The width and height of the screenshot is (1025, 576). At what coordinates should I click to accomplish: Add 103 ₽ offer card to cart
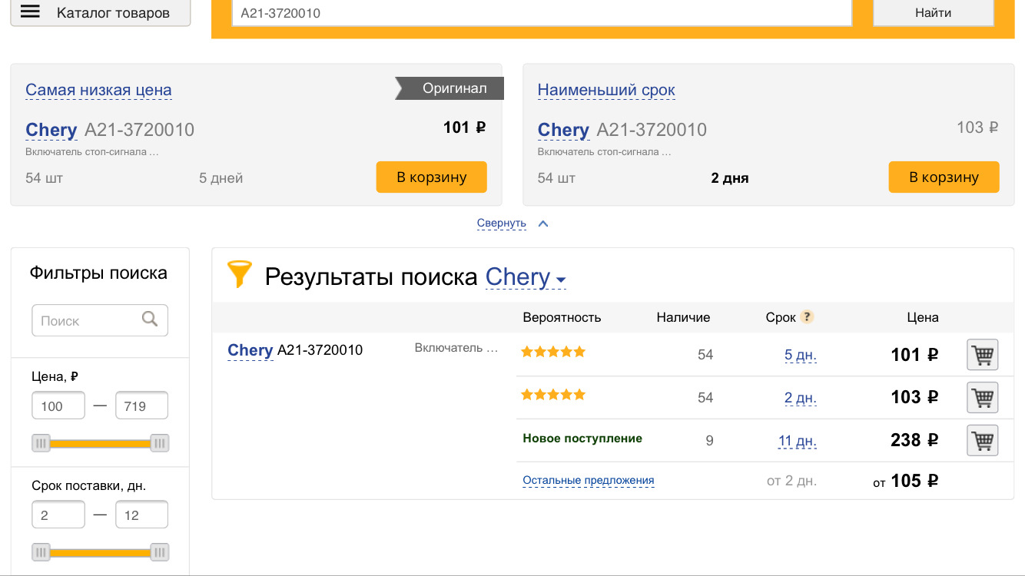pyautogui.click(x=944, y=177)
